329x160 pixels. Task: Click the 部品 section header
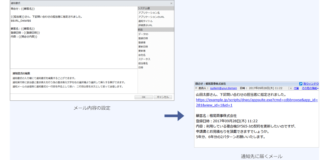(156, 30)
